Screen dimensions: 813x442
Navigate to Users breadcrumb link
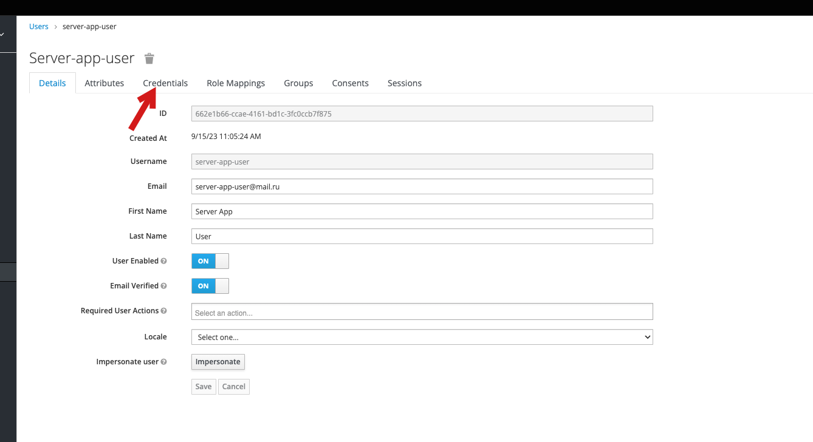click(39, 27)
